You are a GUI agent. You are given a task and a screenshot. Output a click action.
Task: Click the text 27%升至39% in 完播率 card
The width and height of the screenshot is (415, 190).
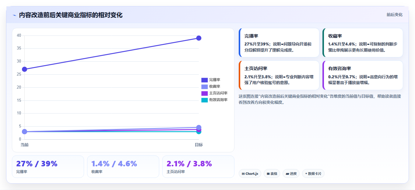pos(257,44)
